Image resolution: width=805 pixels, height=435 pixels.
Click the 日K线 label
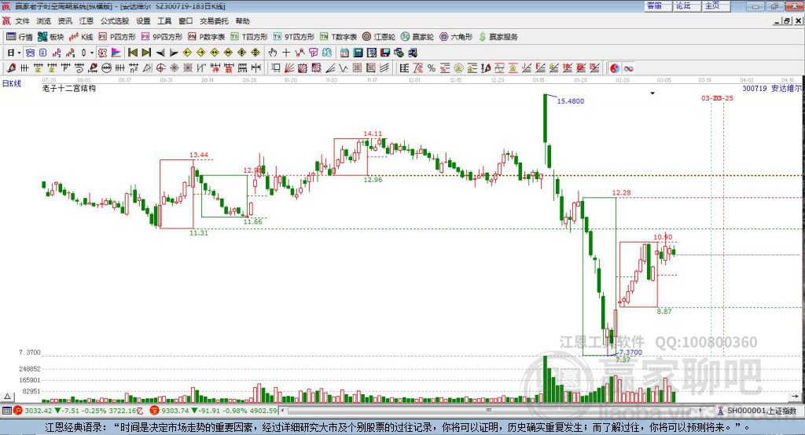pos(12,83)
